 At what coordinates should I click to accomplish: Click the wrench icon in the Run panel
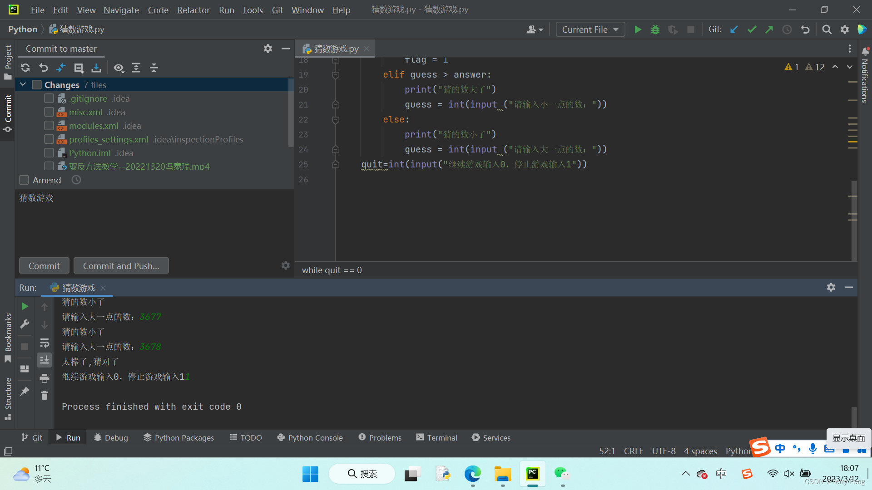coord(25,324)
